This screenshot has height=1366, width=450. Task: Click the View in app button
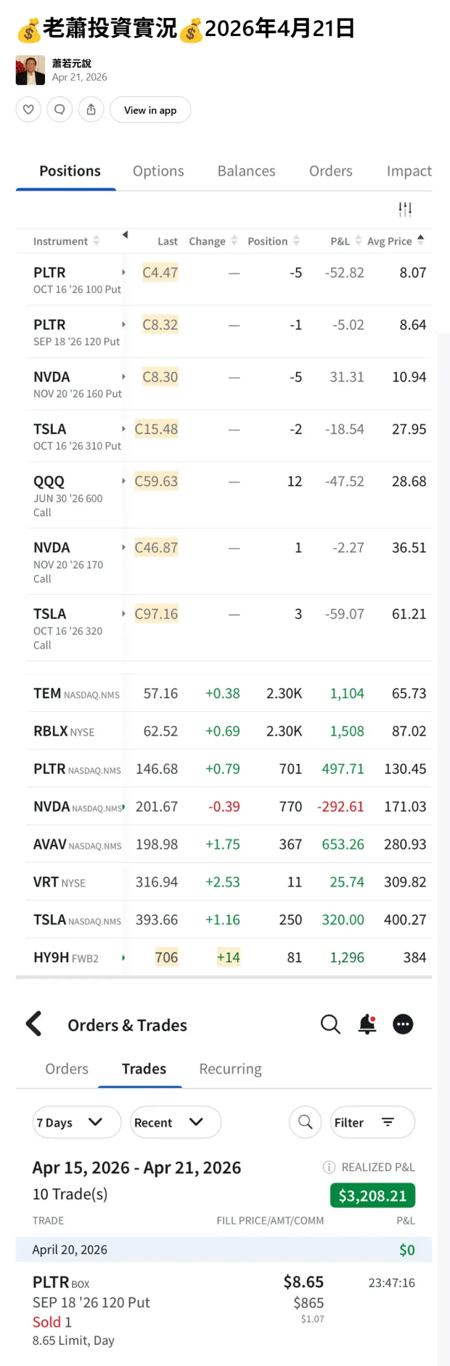click(x=150, y=110)
